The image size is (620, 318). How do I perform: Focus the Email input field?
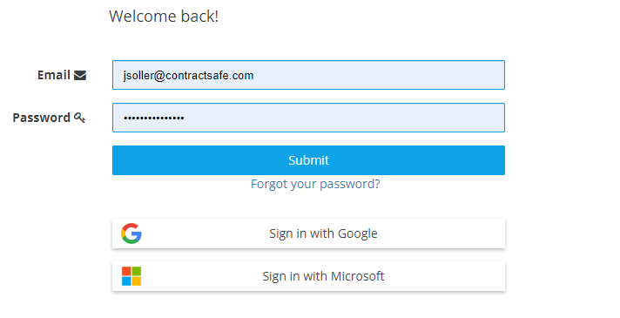(x=308, y=75)
